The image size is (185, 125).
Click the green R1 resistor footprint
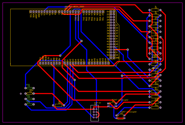(x=30, y=88)
